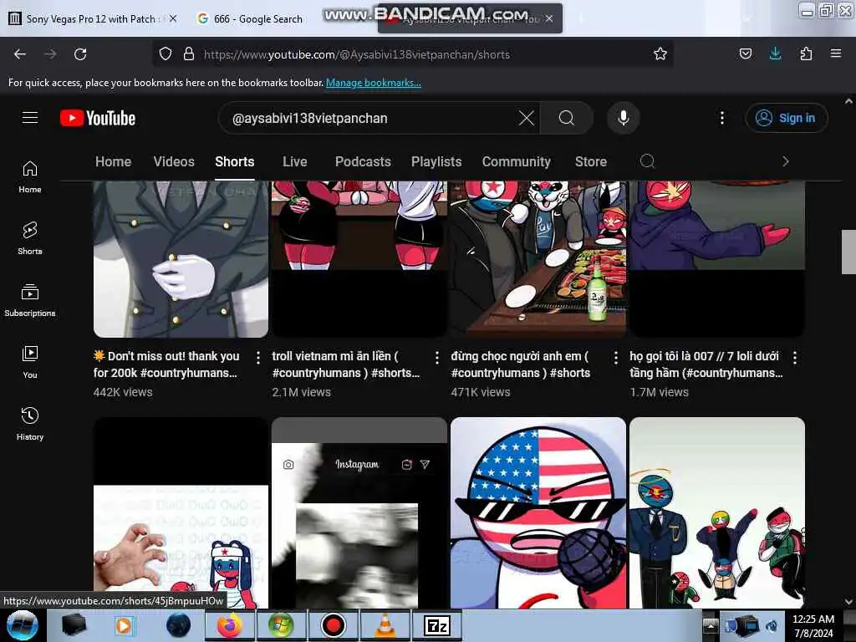856x642 pixels.
Task: Click the đừng chọc người anh em title
Action: (520, 364)
